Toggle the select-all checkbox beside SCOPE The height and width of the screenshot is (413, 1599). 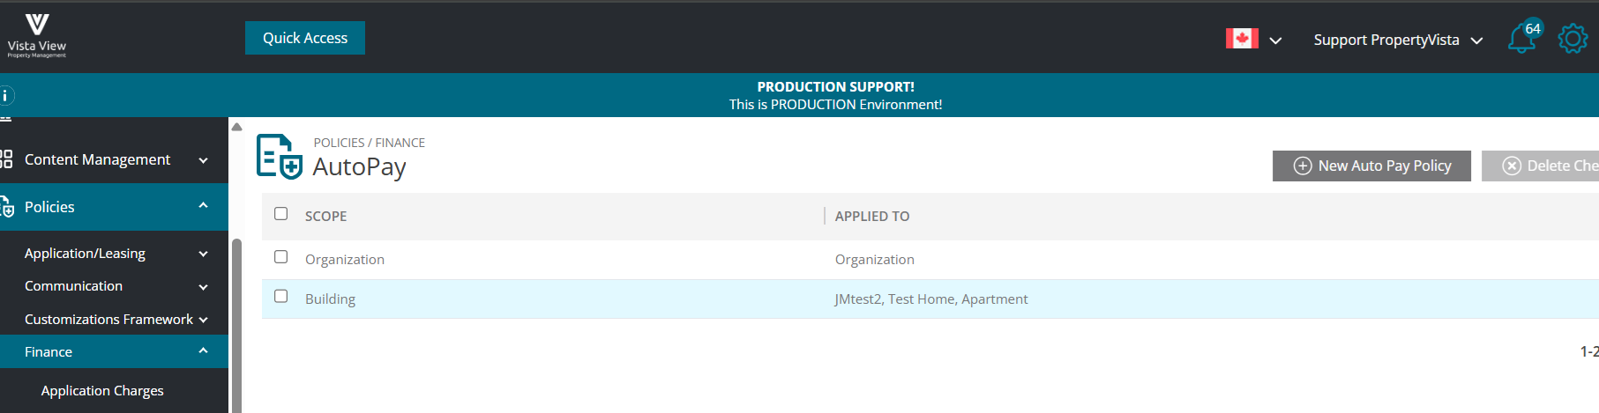pyautogui.click(x=281, y=214)
